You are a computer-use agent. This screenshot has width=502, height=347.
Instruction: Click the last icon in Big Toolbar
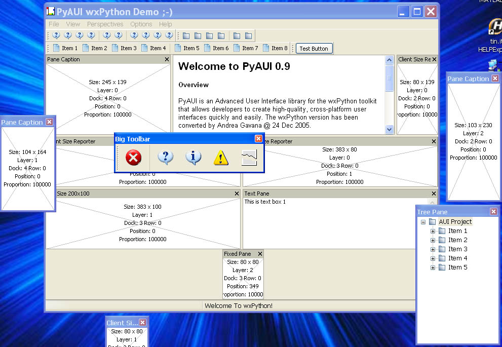tap(249, 158)
